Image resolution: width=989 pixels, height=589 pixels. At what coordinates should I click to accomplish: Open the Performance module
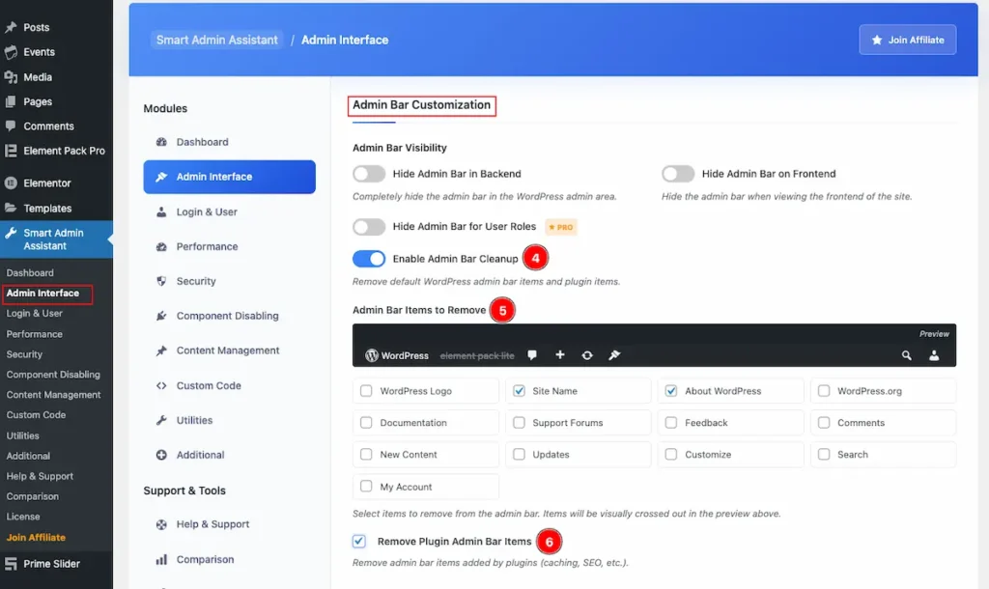tap(230, 246)
